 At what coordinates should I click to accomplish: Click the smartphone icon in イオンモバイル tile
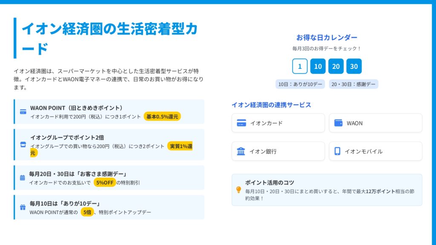pos(337,151)
